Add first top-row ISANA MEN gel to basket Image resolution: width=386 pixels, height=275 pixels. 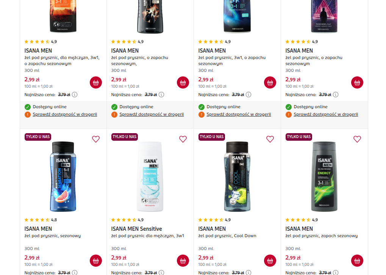96,82
